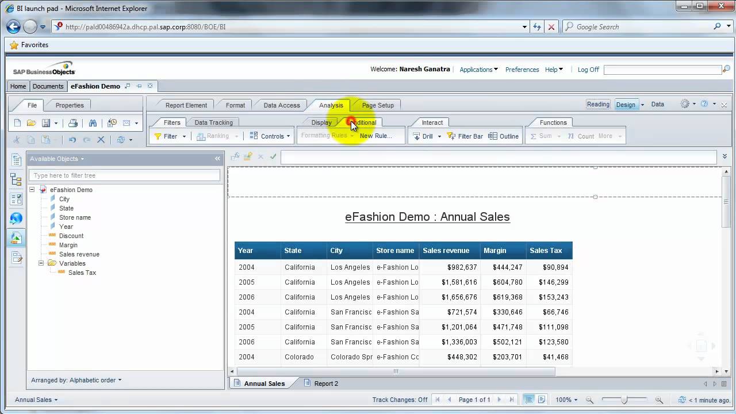Open Arranged by: Alphabetic order dropdown

click(x=76, y=380)
